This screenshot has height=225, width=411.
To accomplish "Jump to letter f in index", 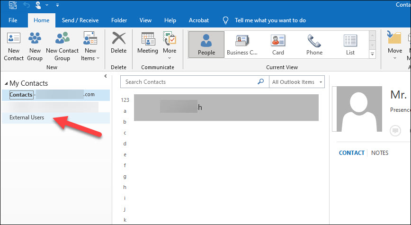I will coord(125,165).
